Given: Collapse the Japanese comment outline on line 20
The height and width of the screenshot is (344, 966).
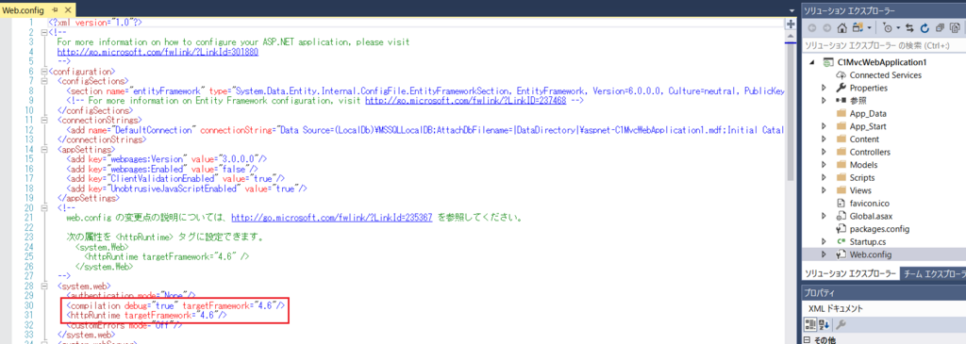Looking at the screenshot, I should (43, 208).
